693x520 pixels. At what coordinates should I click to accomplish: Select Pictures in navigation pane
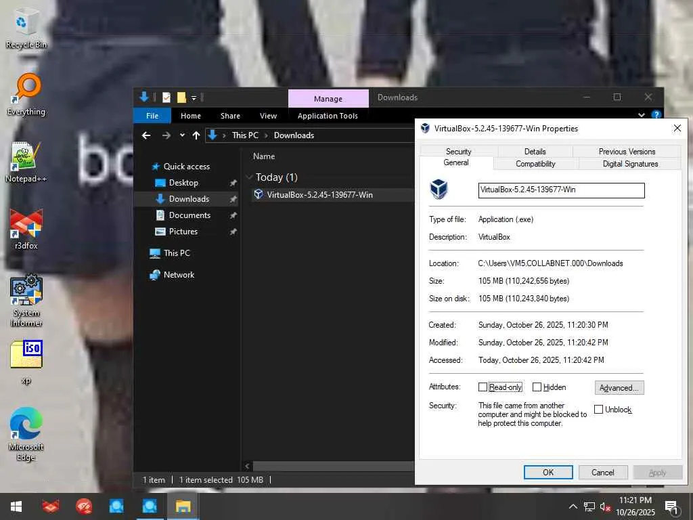pos(183,232)
